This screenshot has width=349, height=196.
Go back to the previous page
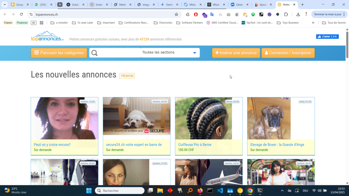(5, 14)
